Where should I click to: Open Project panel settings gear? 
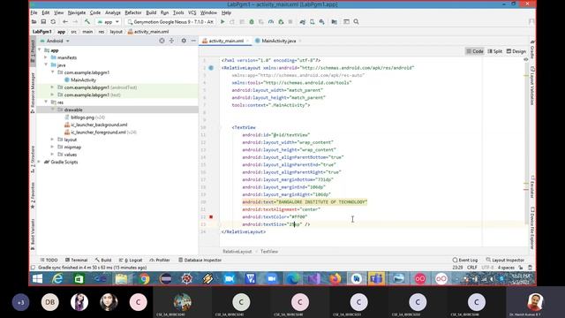click(x=184, y=41)
